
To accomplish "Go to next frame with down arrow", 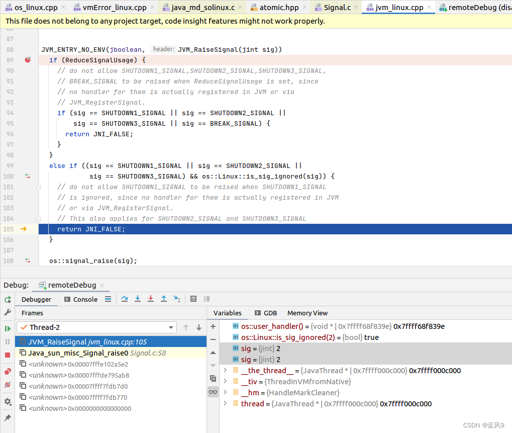I will (199, 327).
